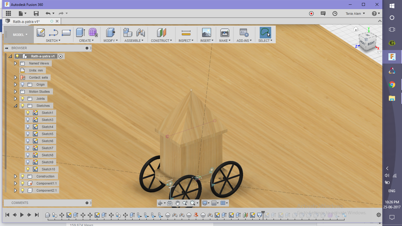
Task: Select the Line sketch tool
Action: point(53,32)
